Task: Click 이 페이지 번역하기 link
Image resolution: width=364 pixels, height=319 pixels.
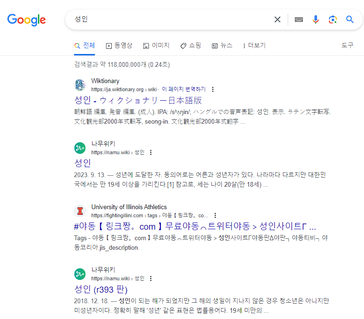Action: [x=184, y=89]
